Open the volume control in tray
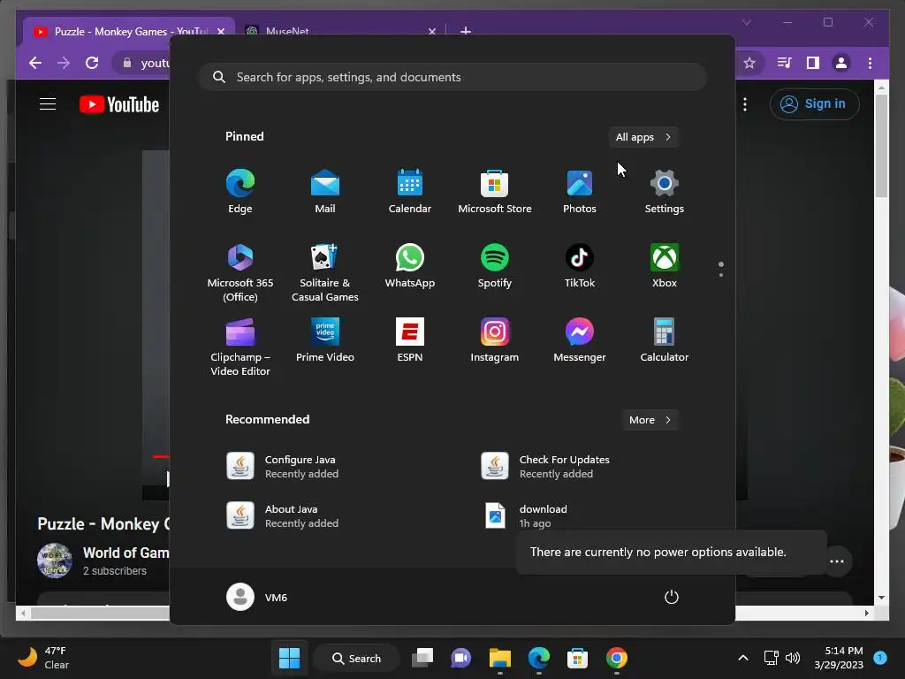Viewport: 905px width, 679px height. (793, 658)
